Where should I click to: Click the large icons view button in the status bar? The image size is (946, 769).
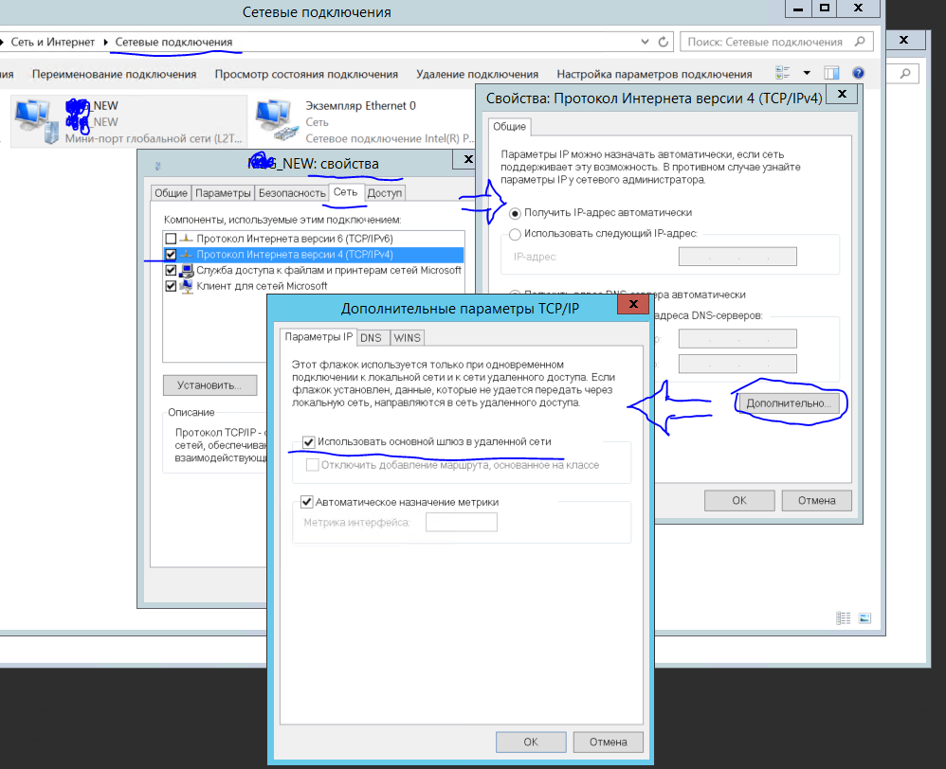coord(864,617)
